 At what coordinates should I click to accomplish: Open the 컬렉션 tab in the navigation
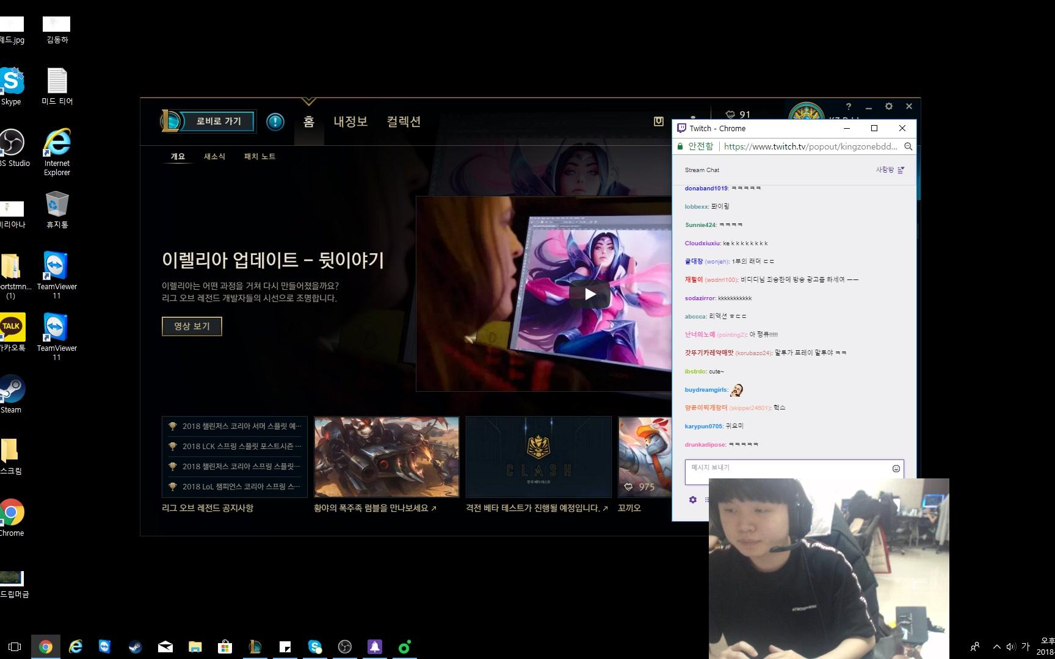click(x=404, y=121)
